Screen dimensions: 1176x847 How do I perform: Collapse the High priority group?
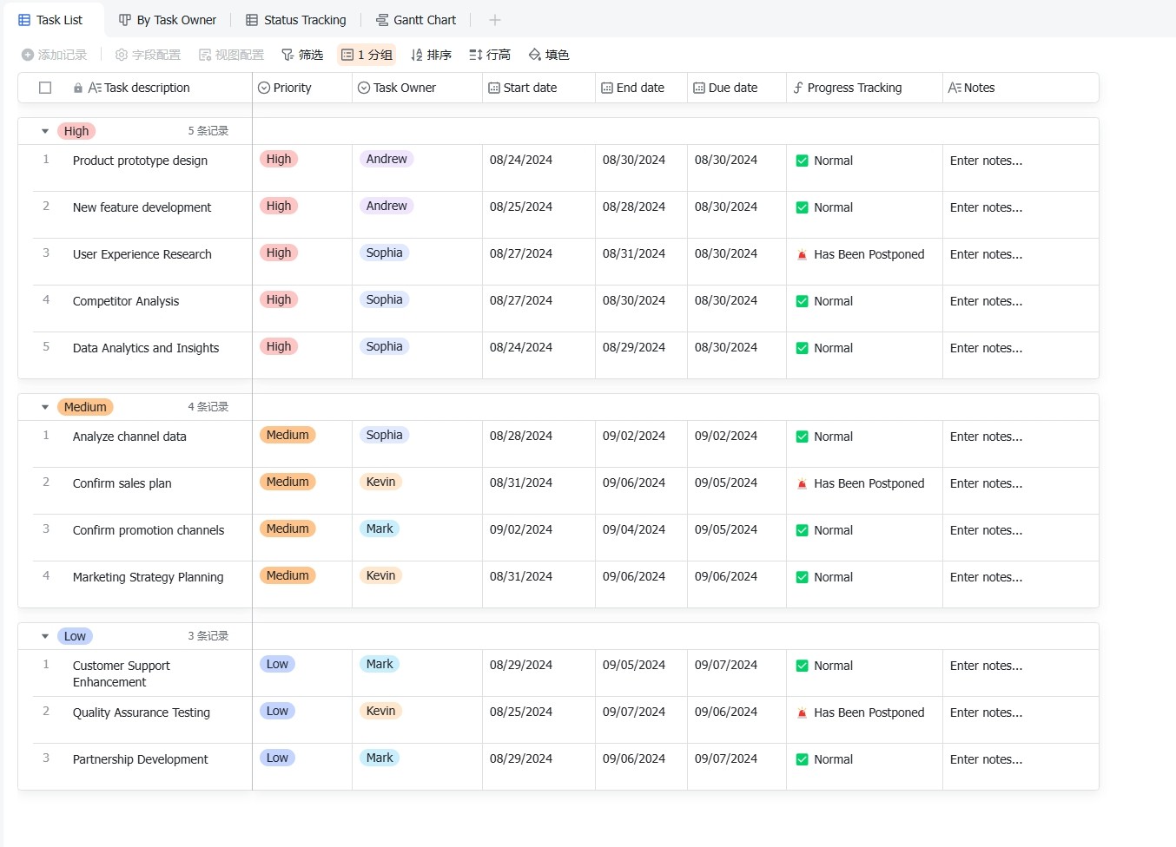(45, 131)
